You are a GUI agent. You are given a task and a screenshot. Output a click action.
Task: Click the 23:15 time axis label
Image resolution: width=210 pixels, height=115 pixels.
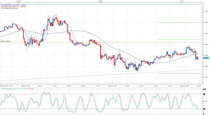tap(98, 86)
